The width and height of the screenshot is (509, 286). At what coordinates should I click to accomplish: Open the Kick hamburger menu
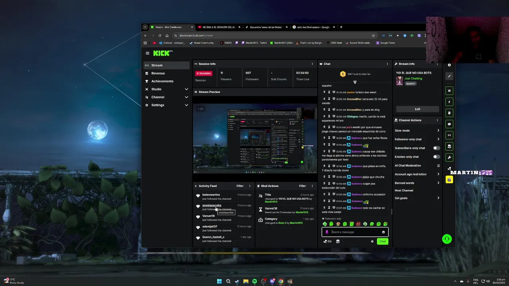click(x=148, y=53)
